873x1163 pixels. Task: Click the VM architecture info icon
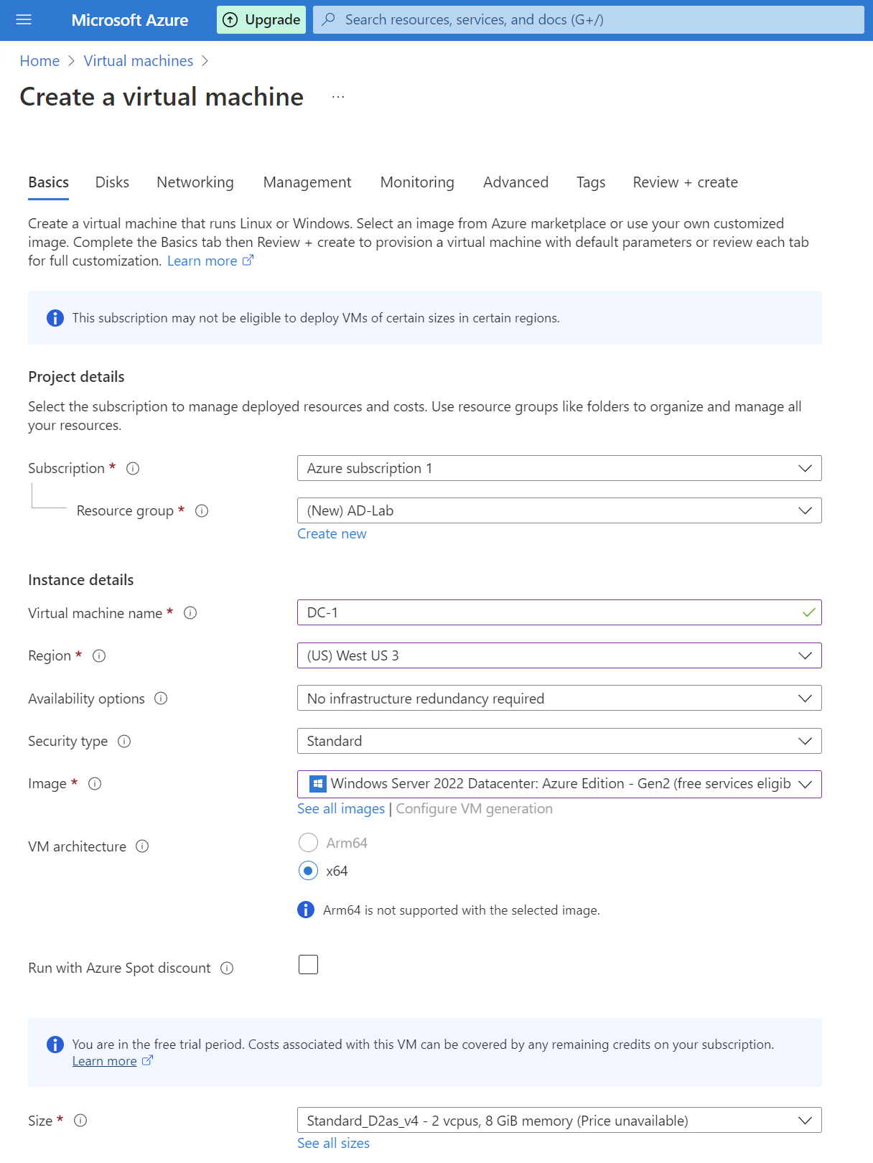(x=142, y=846)
